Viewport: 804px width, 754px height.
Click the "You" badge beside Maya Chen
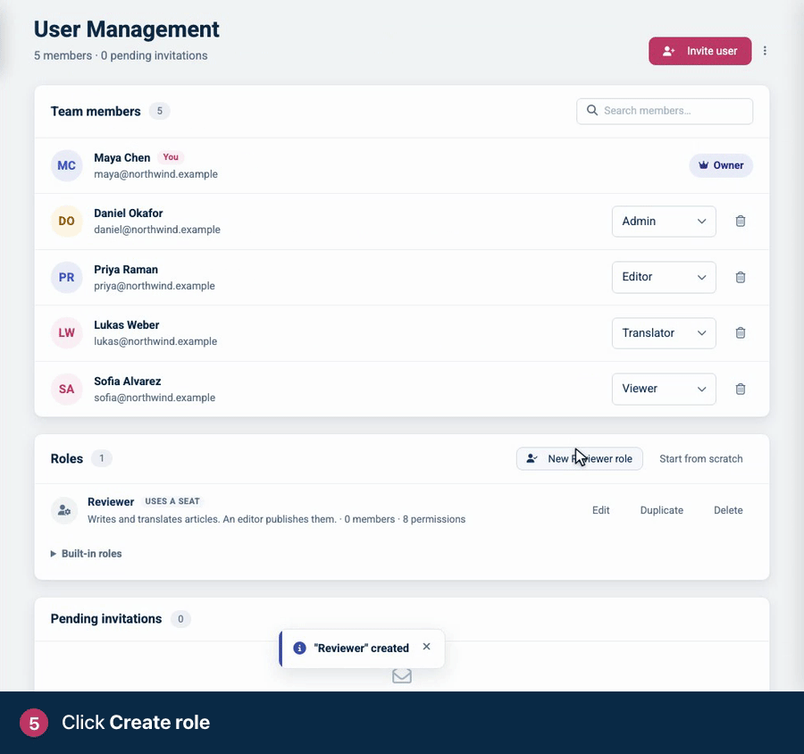click(171, 157)
